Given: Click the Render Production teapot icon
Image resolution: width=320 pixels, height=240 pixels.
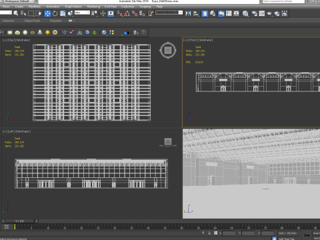Looking at the screenshot, I should [269, 13].
